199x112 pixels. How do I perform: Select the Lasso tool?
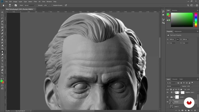point(2,18)
